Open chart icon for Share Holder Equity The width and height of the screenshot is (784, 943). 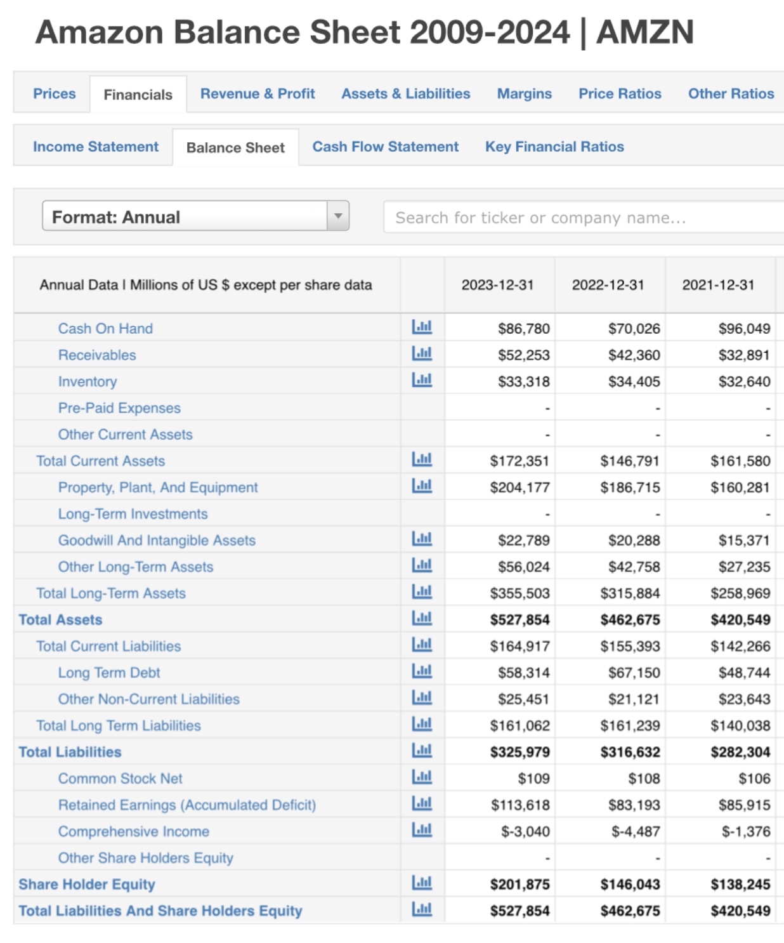[x=422, y=883]
